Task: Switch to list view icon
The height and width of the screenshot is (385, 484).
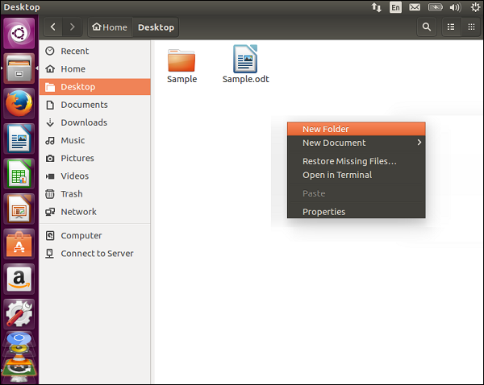Action: point(451,27)
